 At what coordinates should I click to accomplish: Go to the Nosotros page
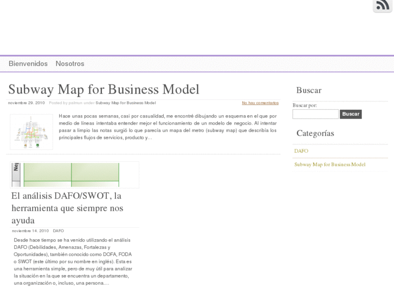tap(70, 64)
